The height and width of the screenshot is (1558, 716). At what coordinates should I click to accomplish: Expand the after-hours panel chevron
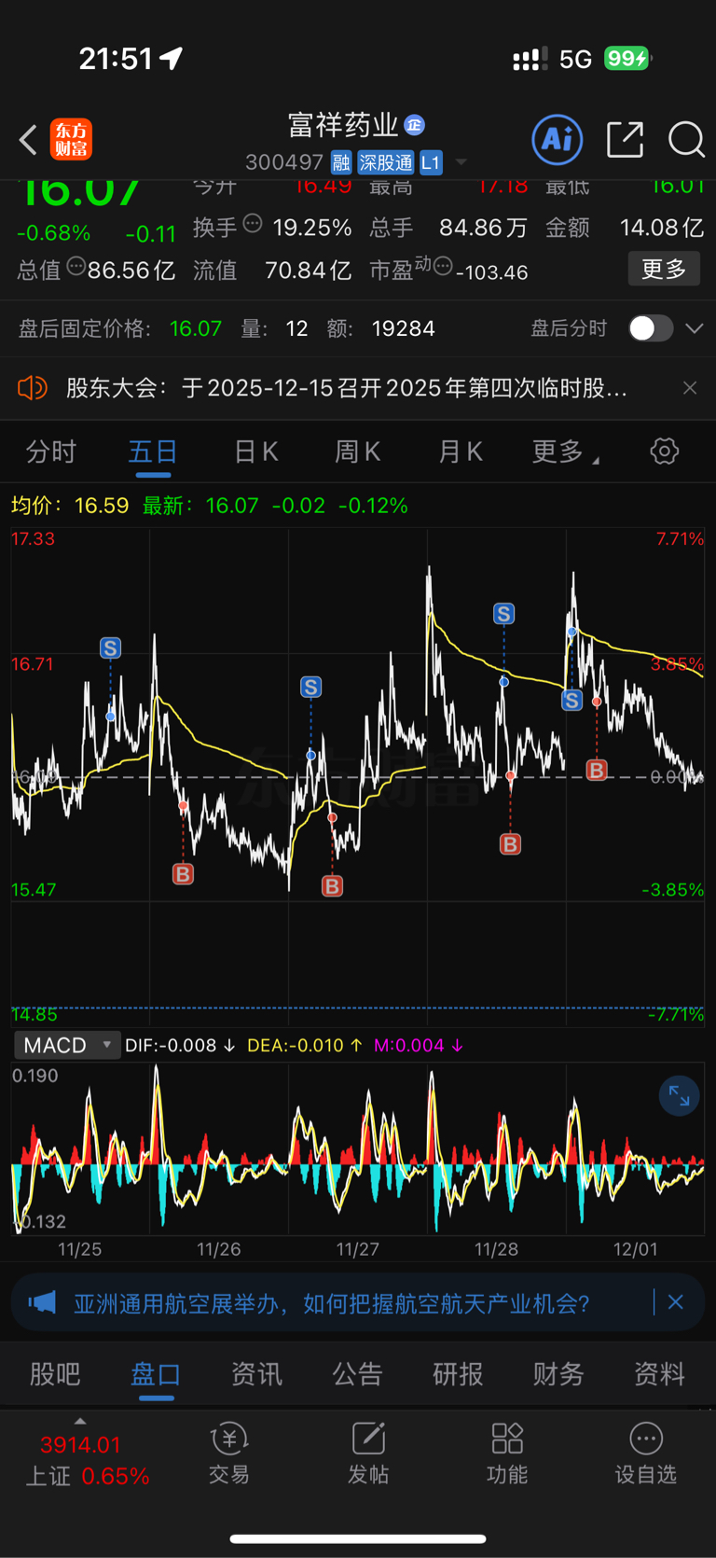tap(694, 328)
